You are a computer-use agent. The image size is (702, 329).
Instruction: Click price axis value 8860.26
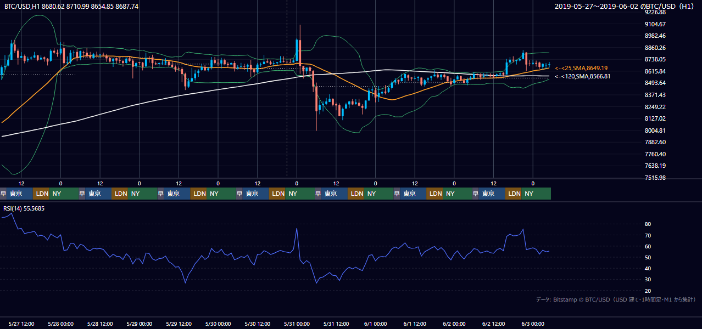point(655,48)
